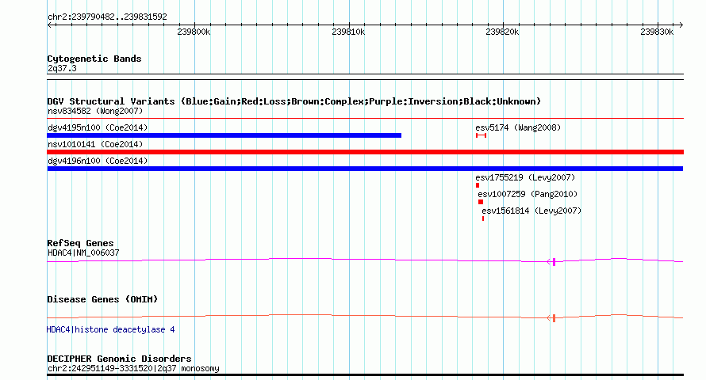Open variant nsv834582 (Wong2007) label
This screenshot has width=706, height=380.
tap(95, 111)
